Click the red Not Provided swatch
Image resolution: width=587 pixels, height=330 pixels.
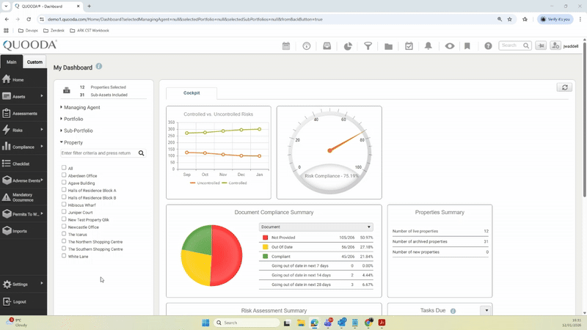pyautogui.click(x=265, y=238)
